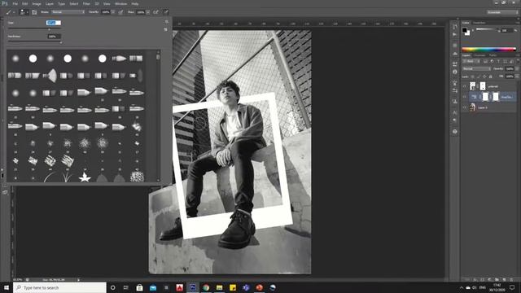The width and height of the screenshot is (521, 293).
Task: Open Microsoft Teams from taskbar
Action: click(x=246, y=287)
